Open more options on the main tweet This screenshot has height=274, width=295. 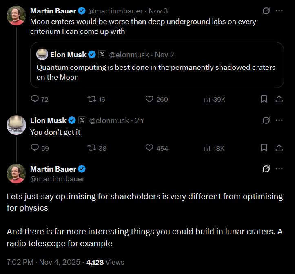click(279, 169)
